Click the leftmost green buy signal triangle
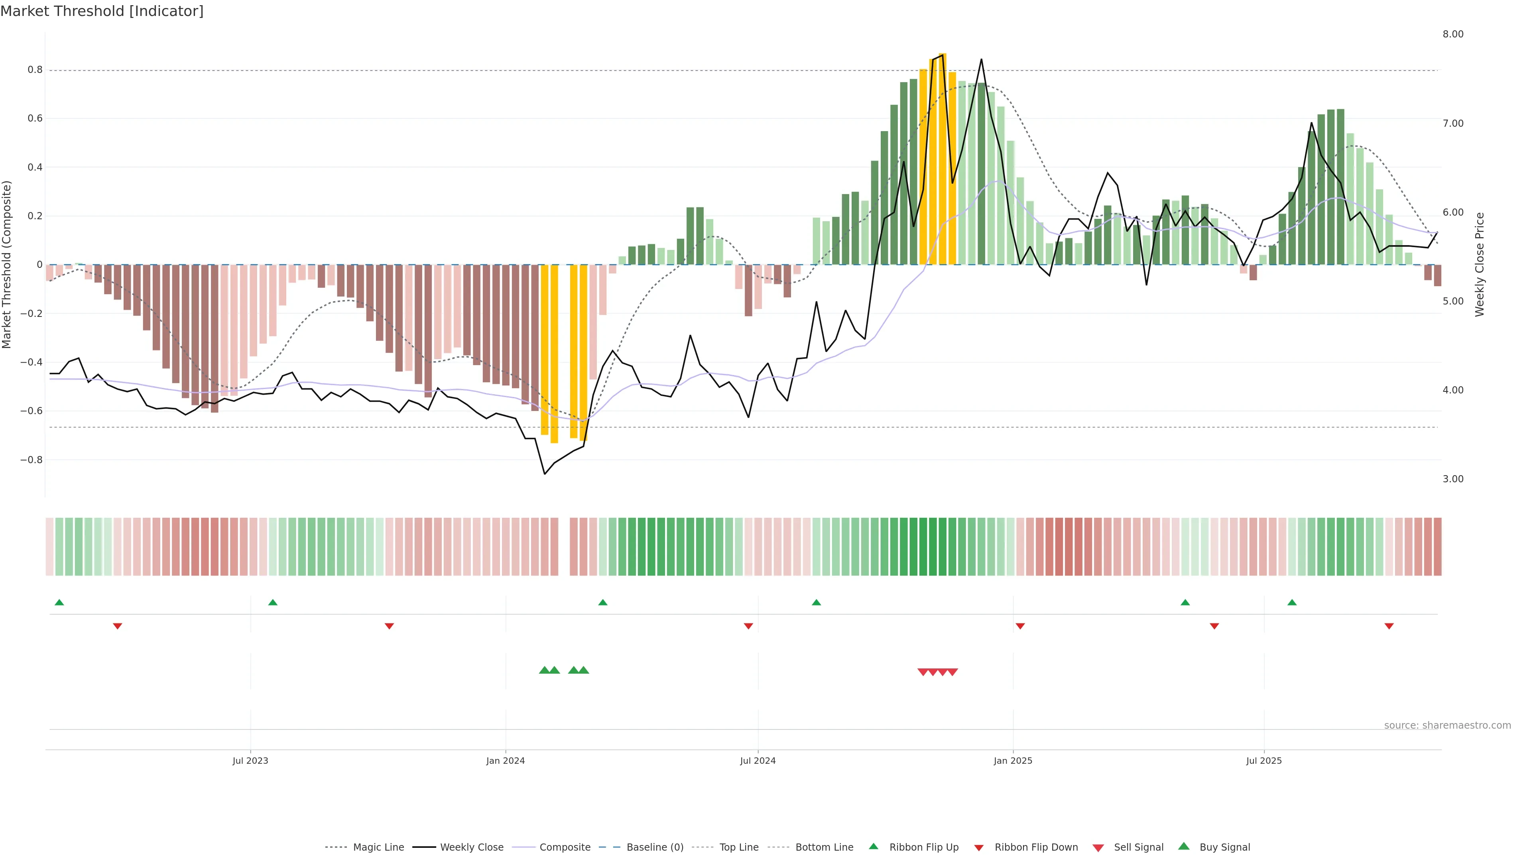1531x861 pixels. [x=544, y=670]
